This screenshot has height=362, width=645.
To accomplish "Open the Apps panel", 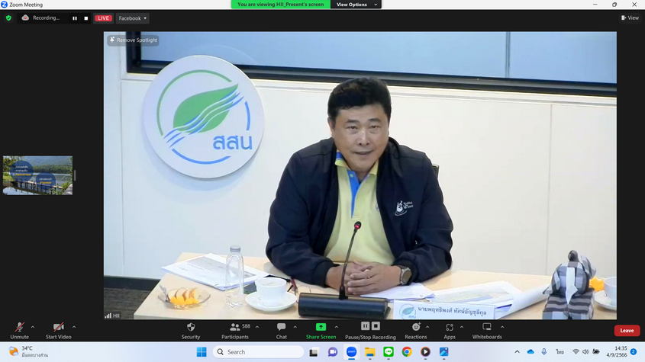I will (450, 328).
